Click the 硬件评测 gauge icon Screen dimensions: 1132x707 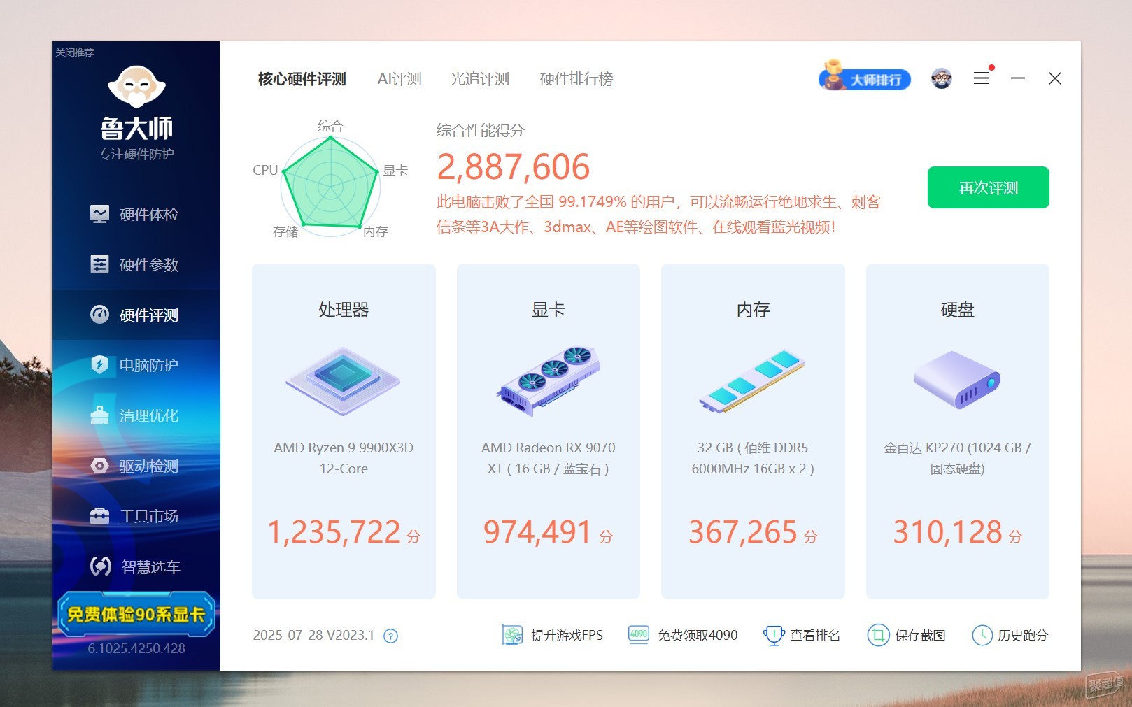point(99,315)
